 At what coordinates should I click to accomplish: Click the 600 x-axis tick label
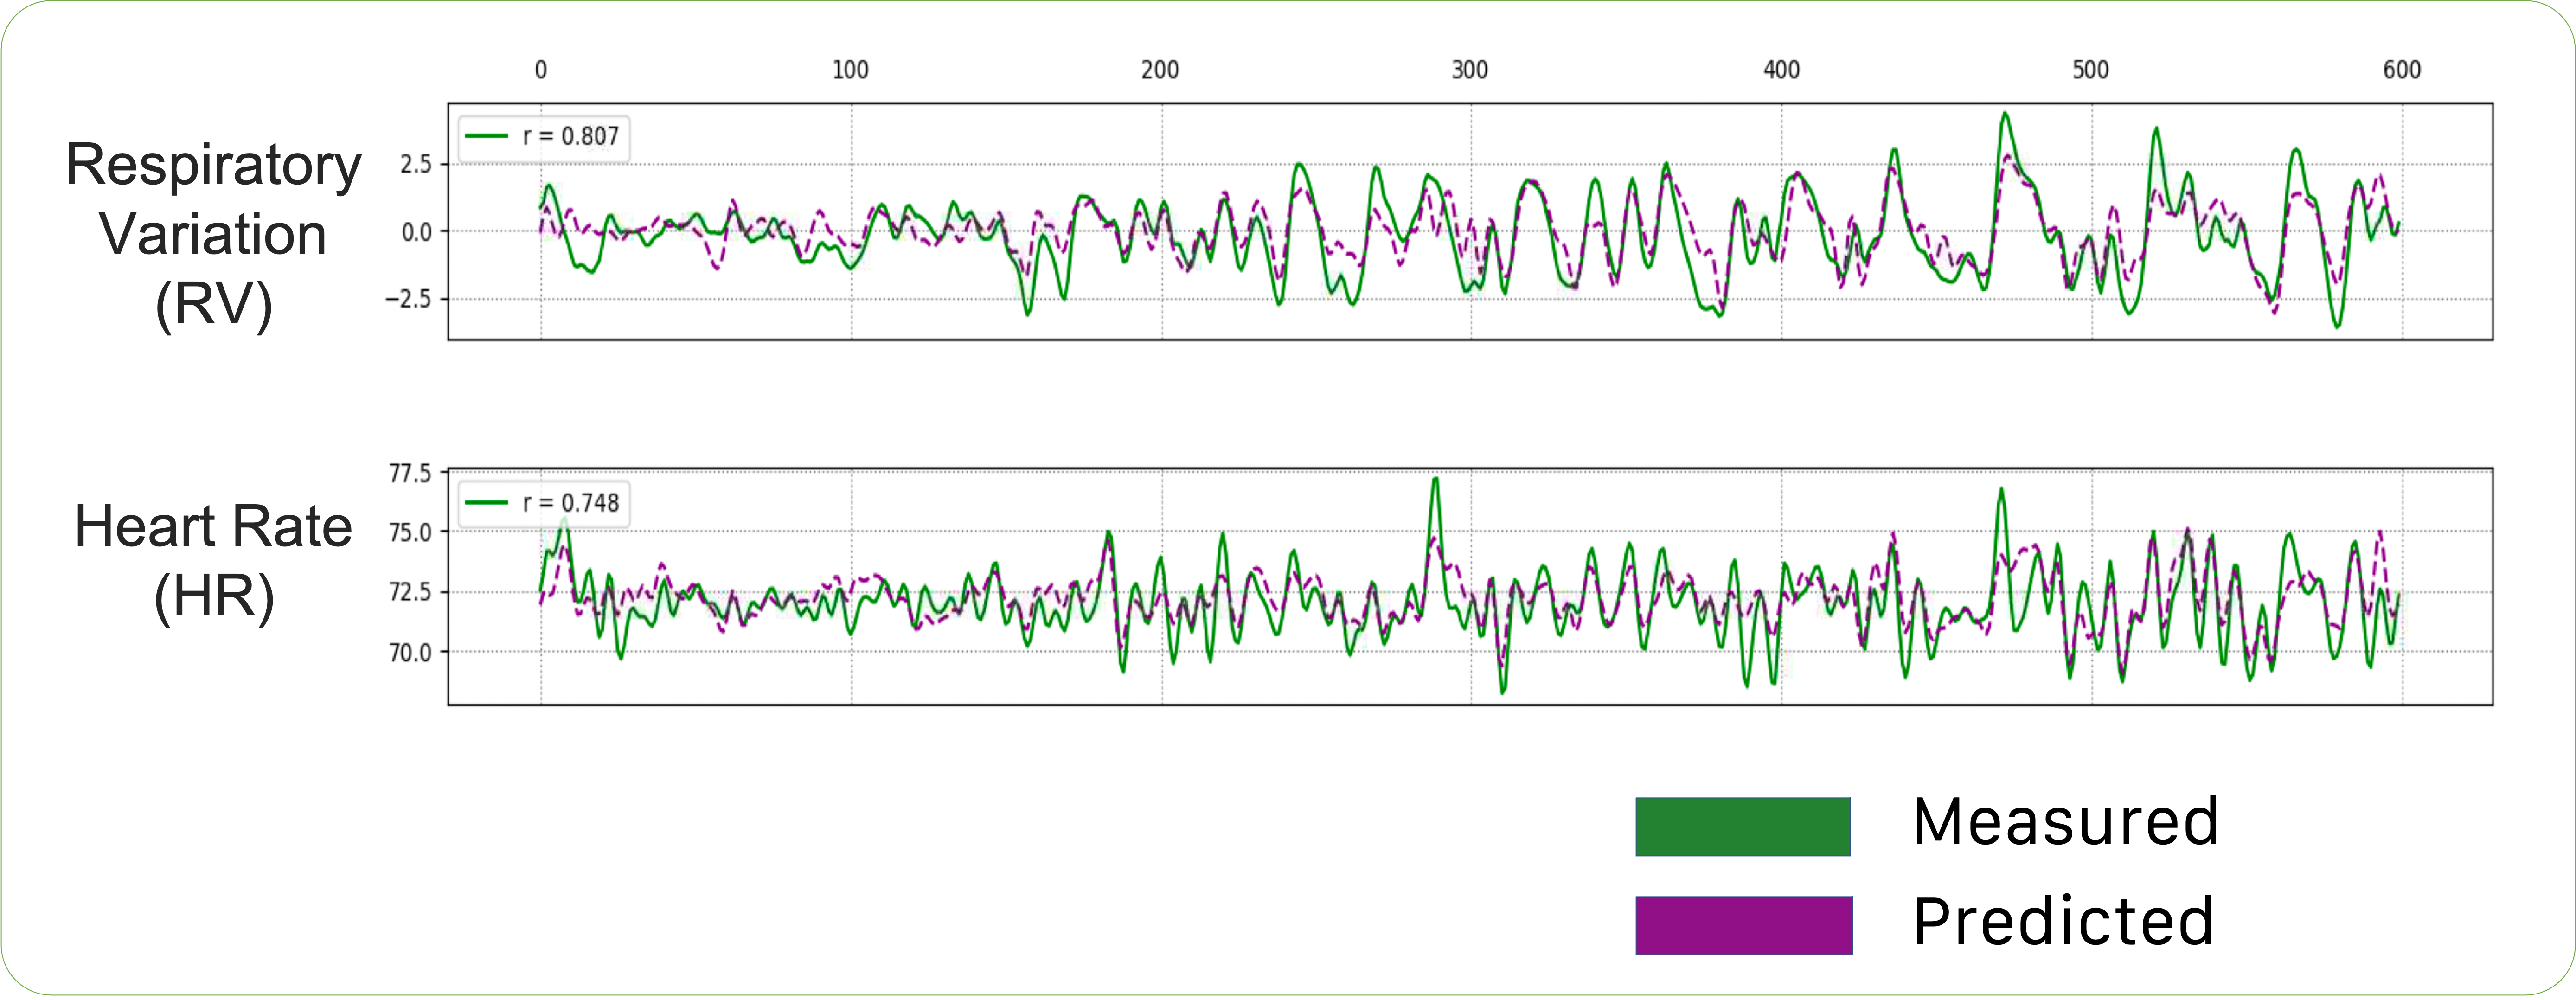tap(2401, 70)
